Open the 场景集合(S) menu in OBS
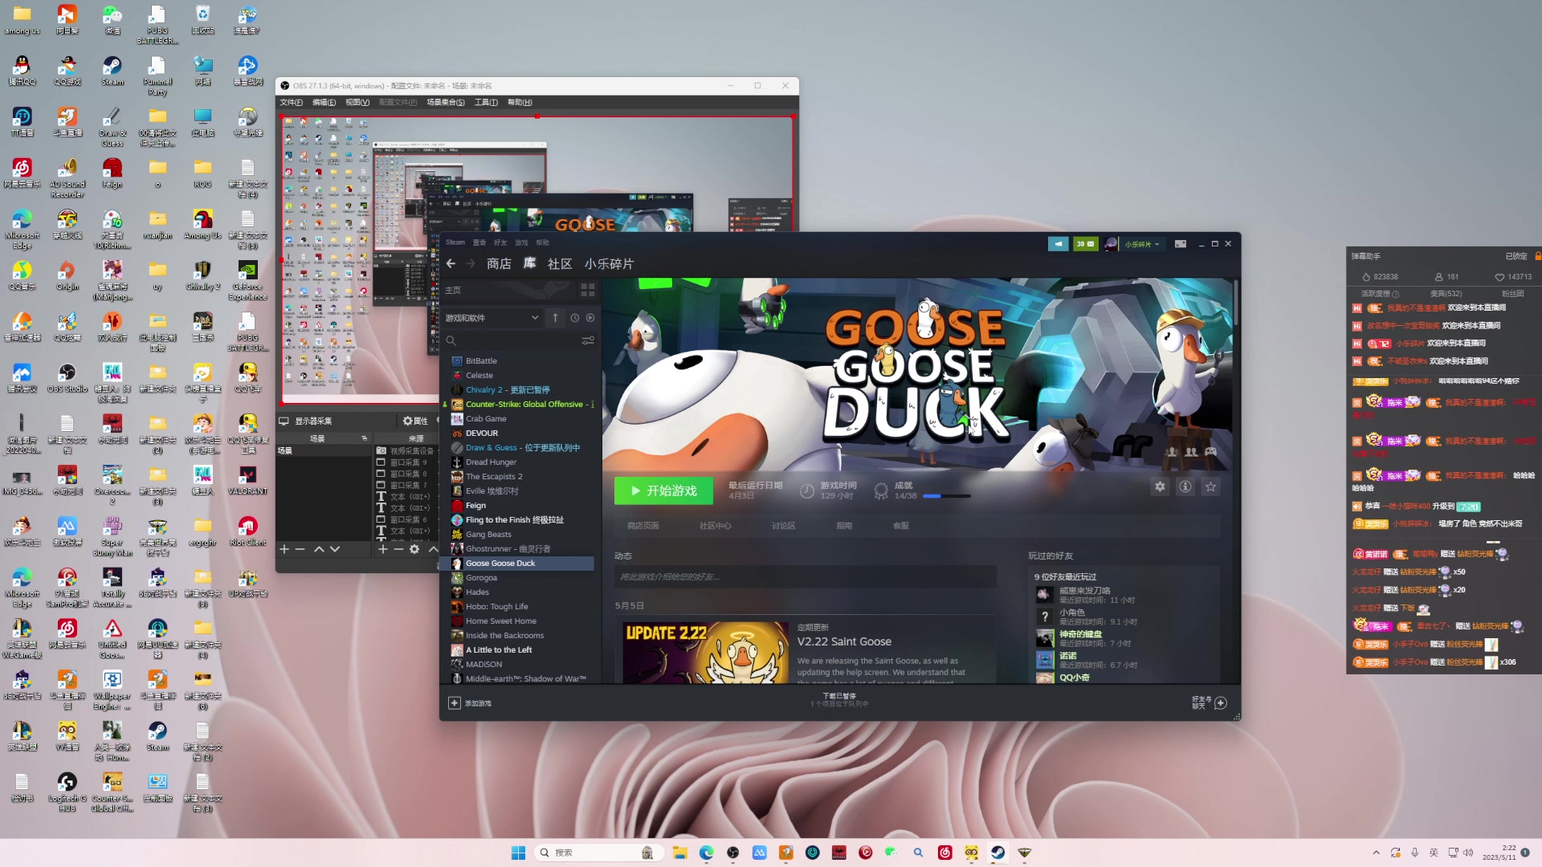 446,102
